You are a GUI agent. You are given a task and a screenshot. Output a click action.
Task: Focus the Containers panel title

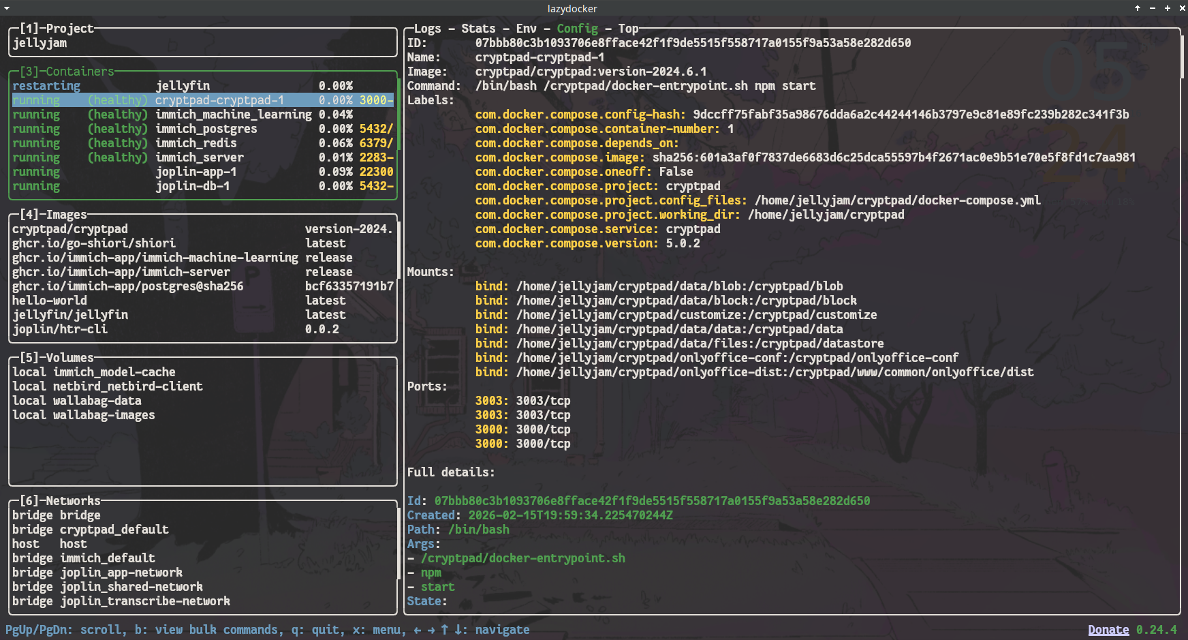click(x=67, y=72)
